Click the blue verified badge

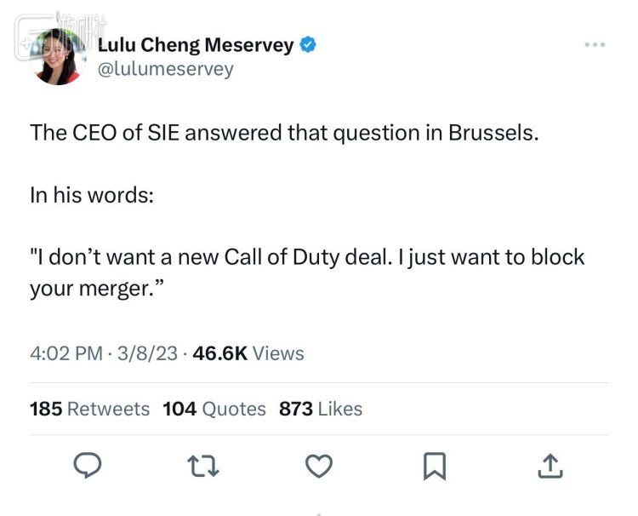310,46
